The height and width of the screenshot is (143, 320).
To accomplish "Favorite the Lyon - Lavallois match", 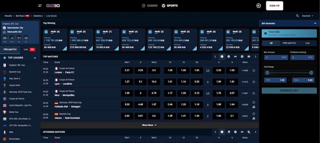I will [x=254, y=82].
